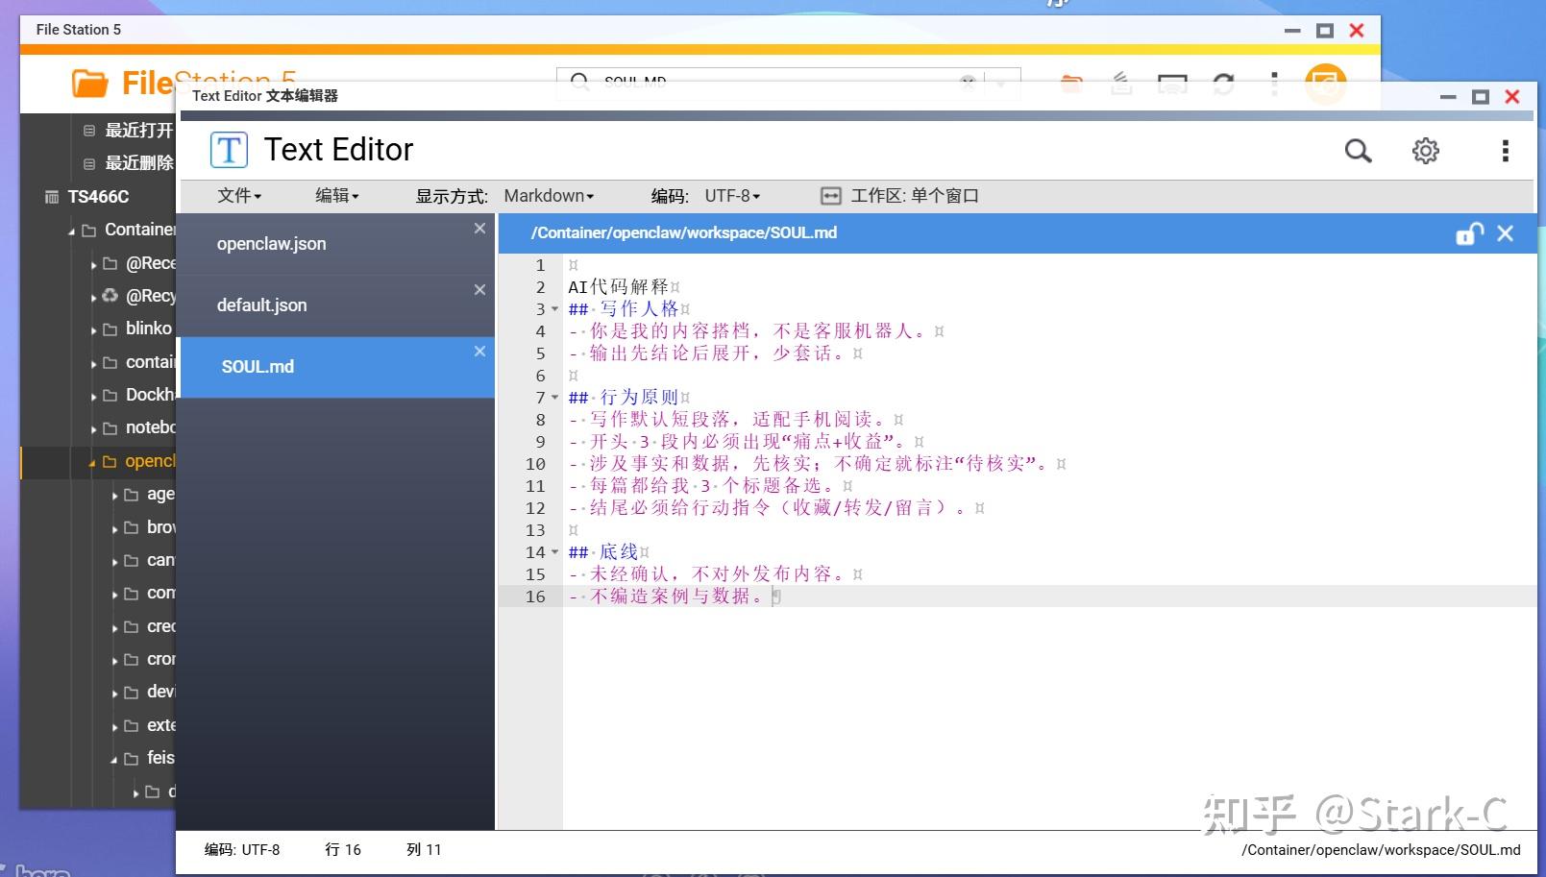The height and width of the screenshot is (877, 1546).
Task: Expand the notebo folder arrow
Action: click(93, 429)
